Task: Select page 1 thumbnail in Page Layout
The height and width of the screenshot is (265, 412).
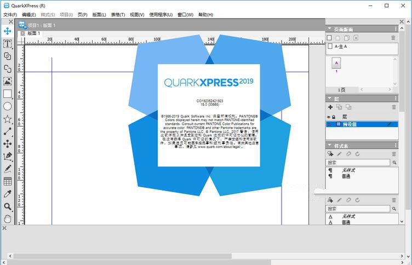Action: coord(336,64)
